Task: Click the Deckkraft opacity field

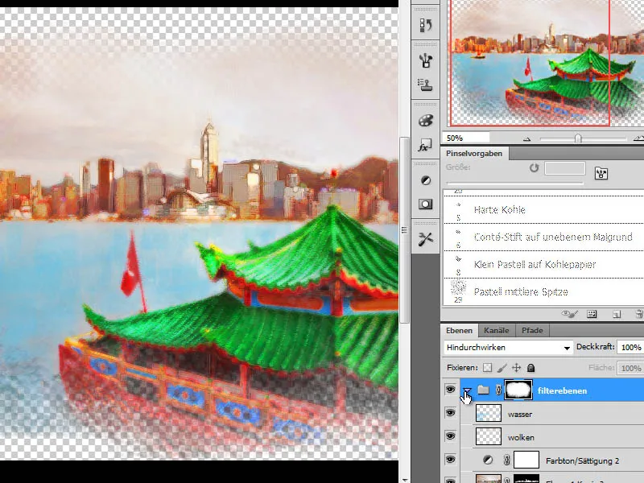Action: [x=630, y=348]
